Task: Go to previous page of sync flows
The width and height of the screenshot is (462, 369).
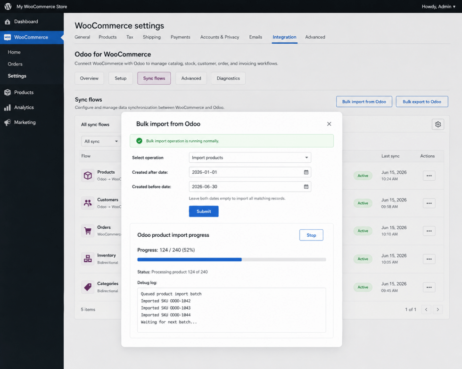Action: (x=426, y=310)
